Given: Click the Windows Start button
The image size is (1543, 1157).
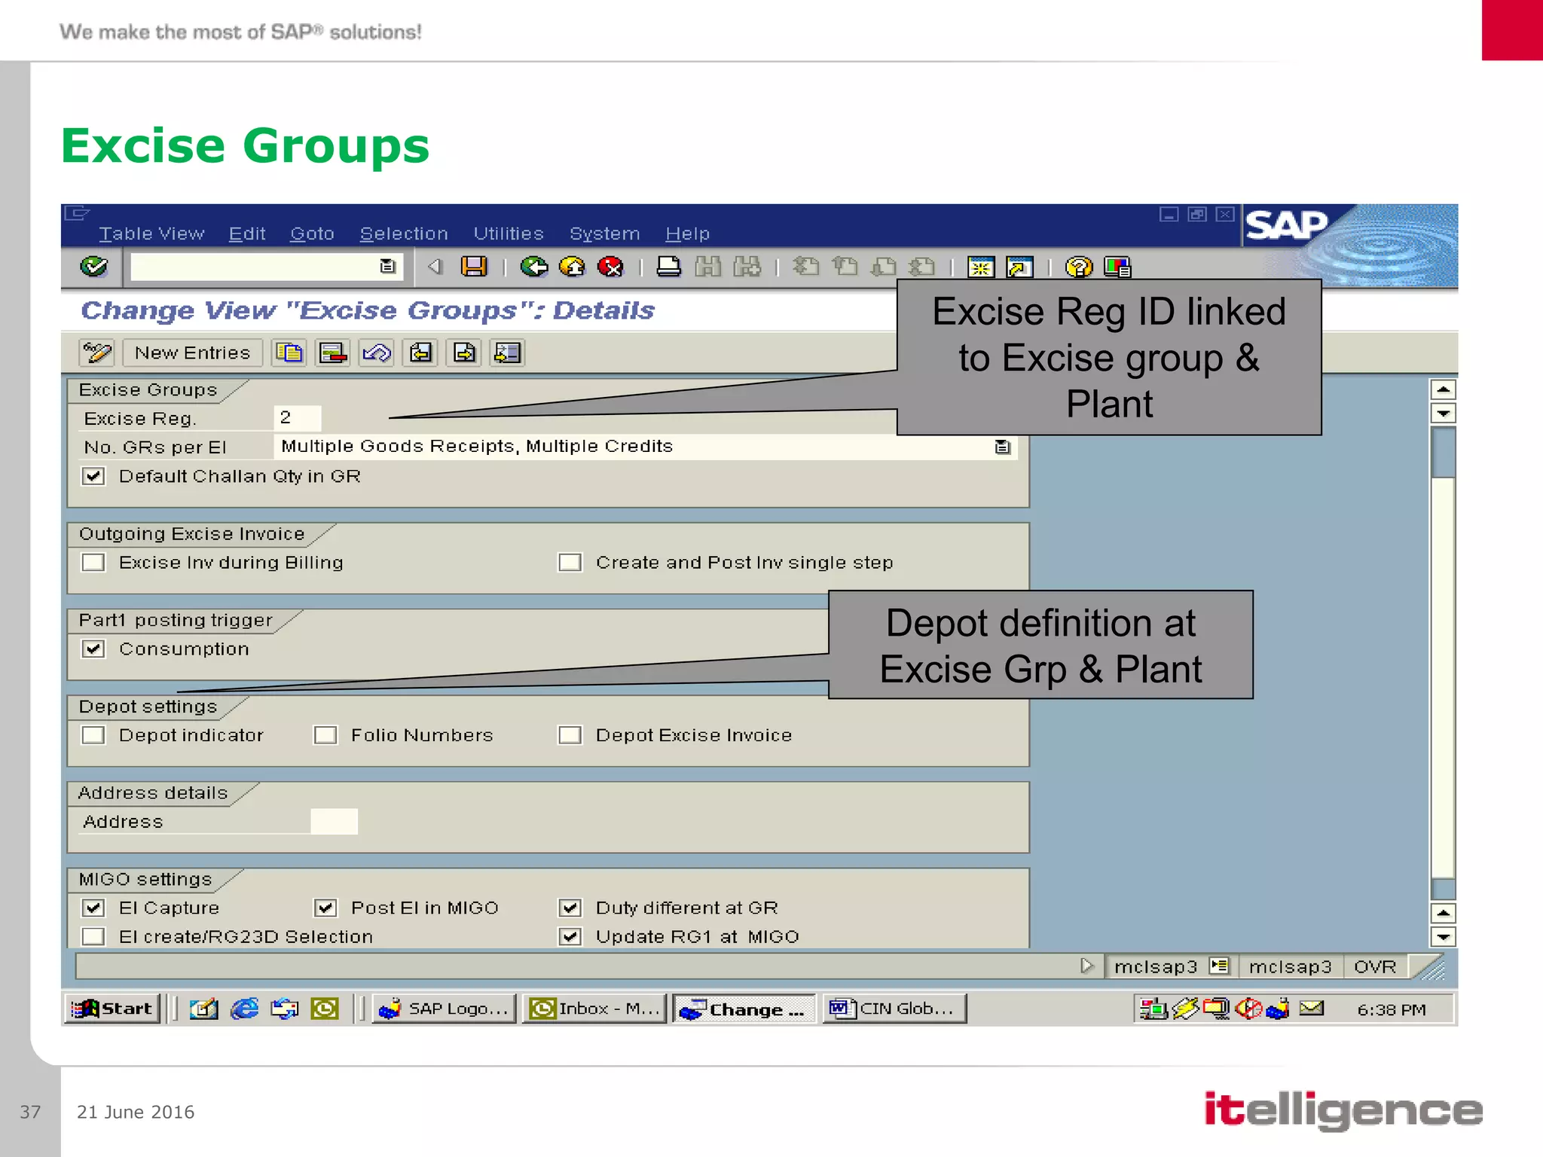Looking at the screenshot, I should click(x=112, y=1009).
